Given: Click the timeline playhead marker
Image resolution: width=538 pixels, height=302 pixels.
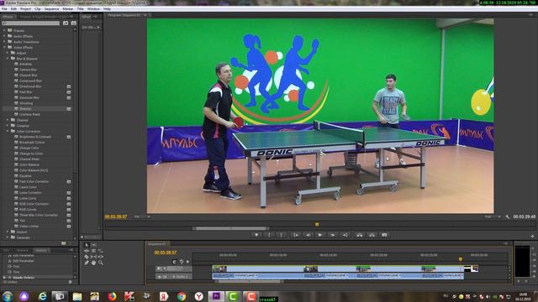Looking at the screenshot, I should [461, 259].
